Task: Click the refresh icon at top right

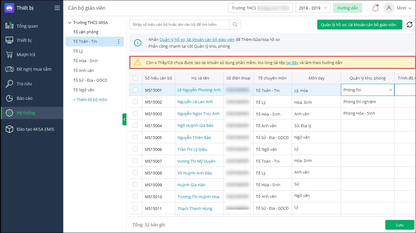Action: pyautogui.click(x=410, y=25)
